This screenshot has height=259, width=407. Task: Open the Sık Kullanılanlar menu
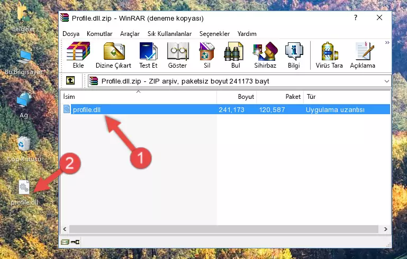tap(169, 34)
